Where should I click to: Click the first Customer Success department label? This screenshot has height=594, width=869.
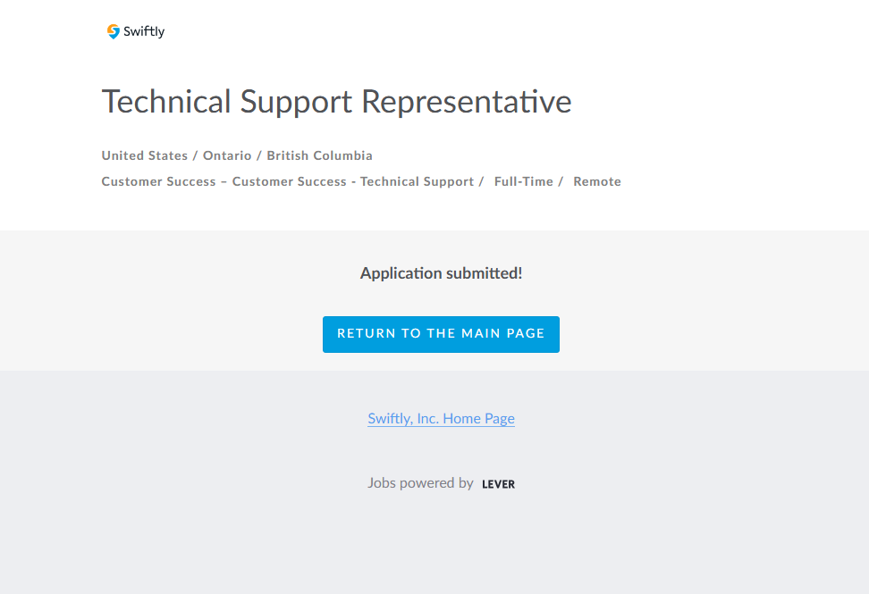tap(158, 181)
